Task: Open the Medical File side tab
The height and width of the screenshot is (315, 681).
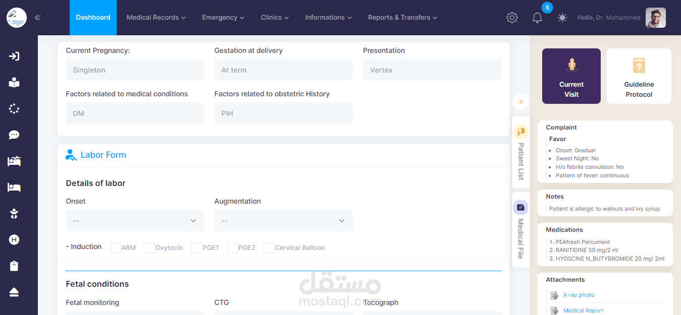Action: (x=520, y=229)
